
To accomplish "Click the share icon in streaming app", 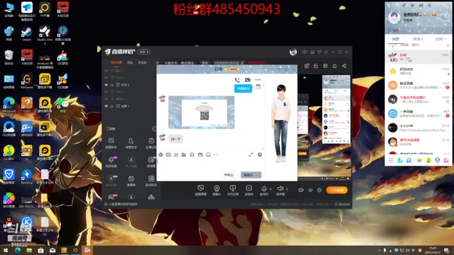I will (344, 66).
